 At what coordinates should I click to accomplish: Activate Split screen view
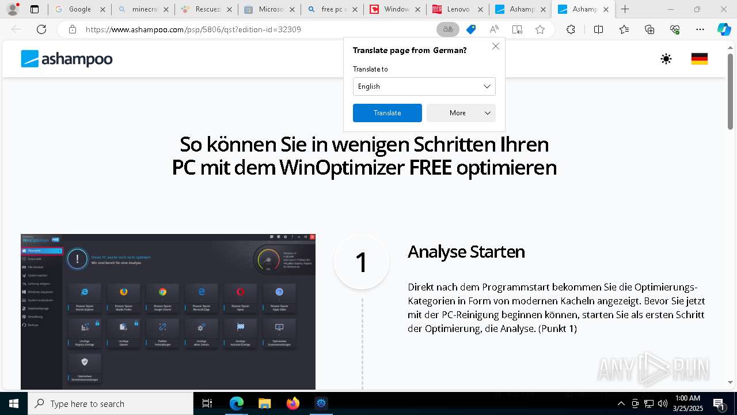click(x=598, y=29)
